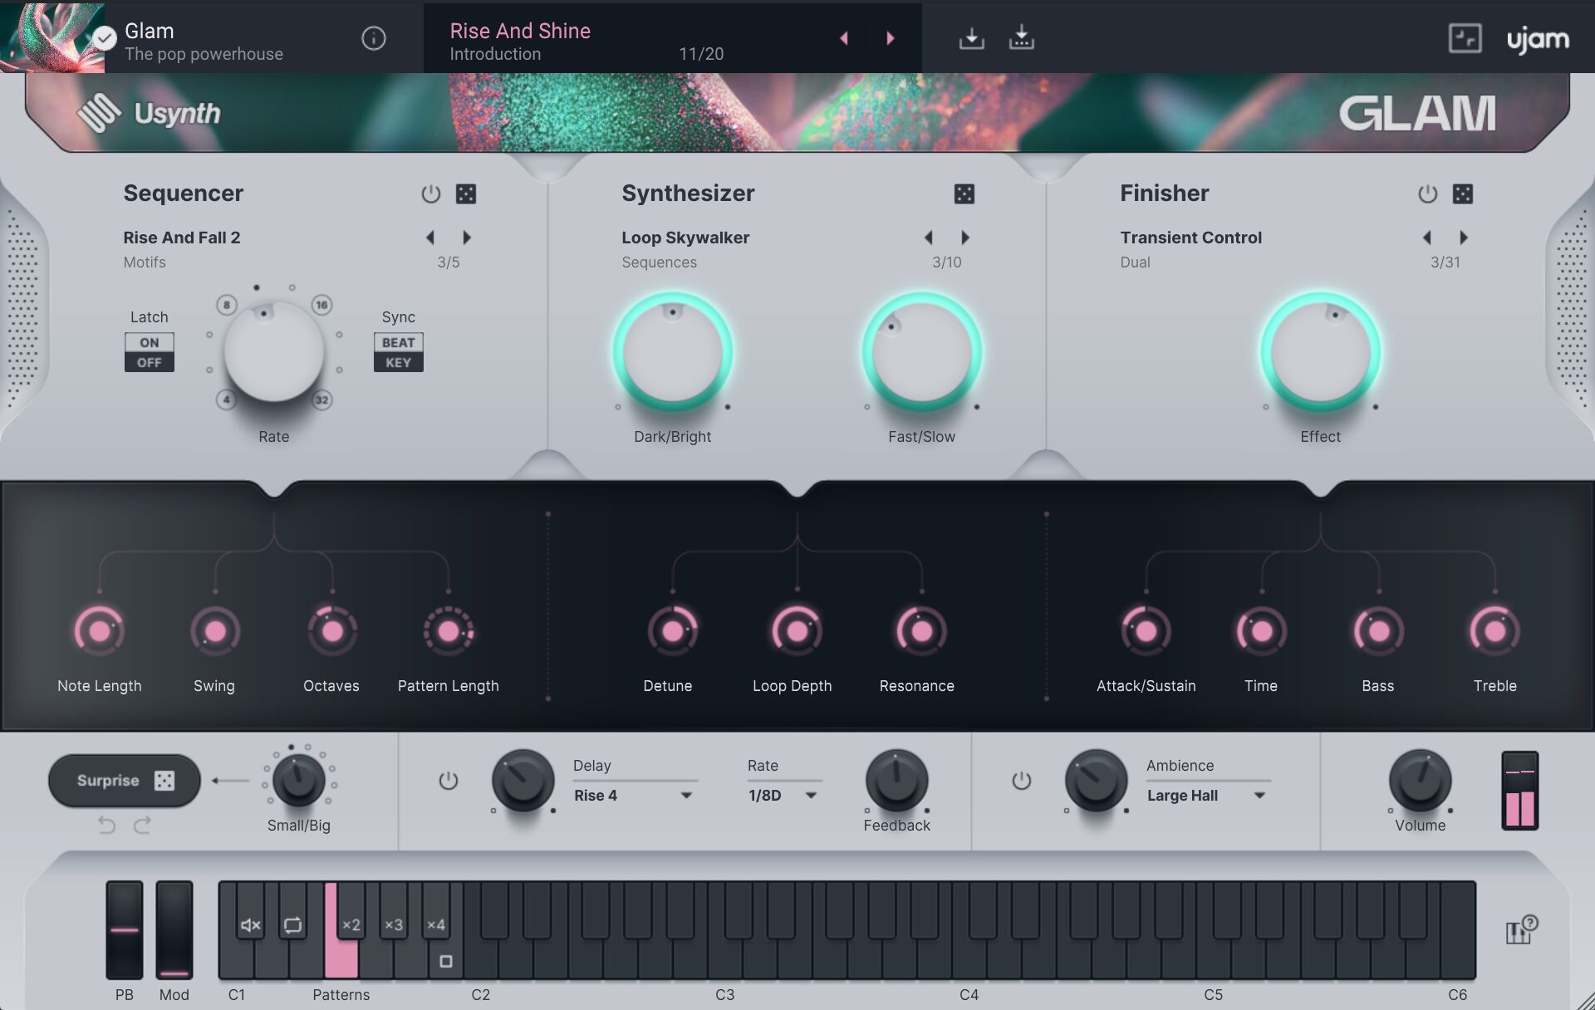Click the Pattern Length knob

point(449,631)
